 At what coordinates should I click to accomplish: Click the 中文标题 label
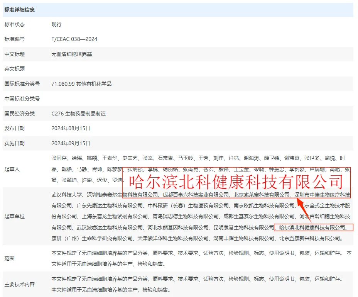(15, 54)
